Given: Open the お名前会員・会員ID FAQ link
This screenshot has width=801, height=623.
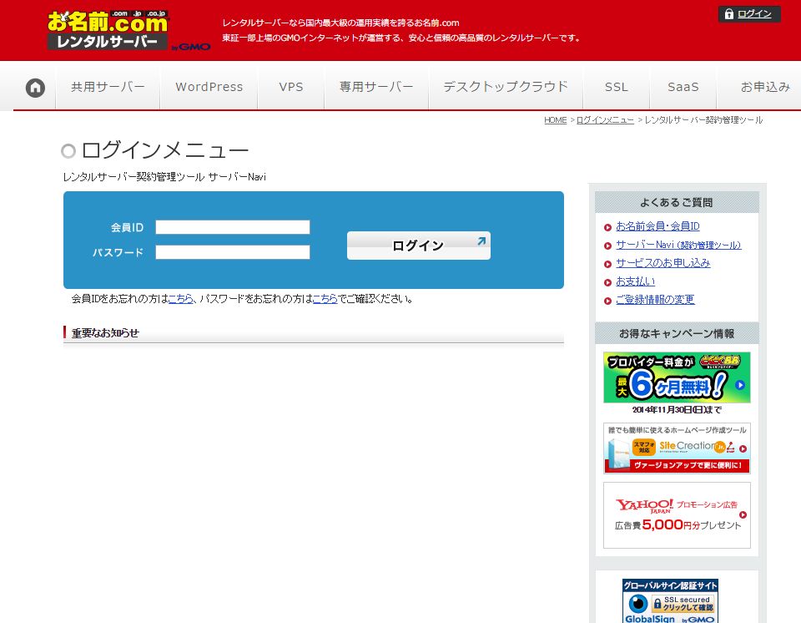Looking at the screenshot, I should [x=658, y=226].
